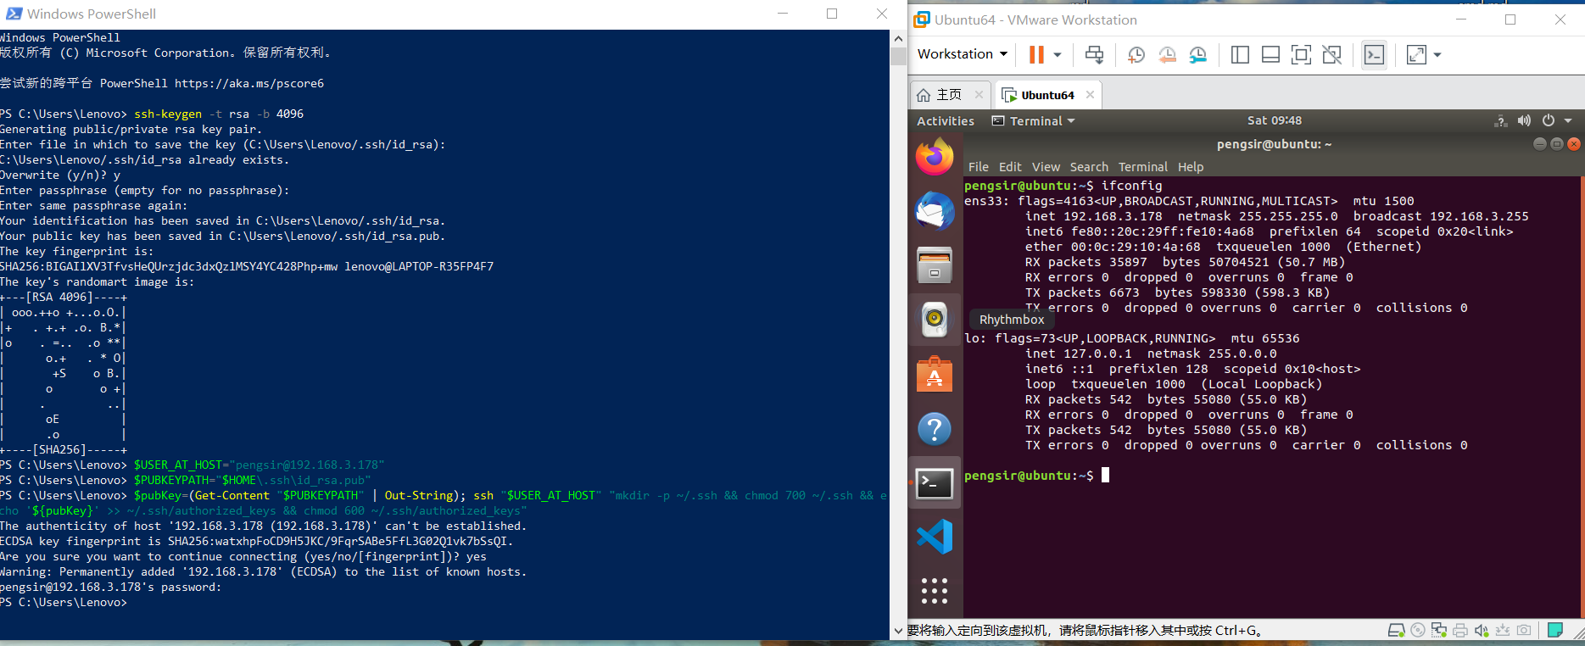Screen dimensions: 1585x646
Task: Open Activities overview in Ubuntu
Action: [946, 121]
